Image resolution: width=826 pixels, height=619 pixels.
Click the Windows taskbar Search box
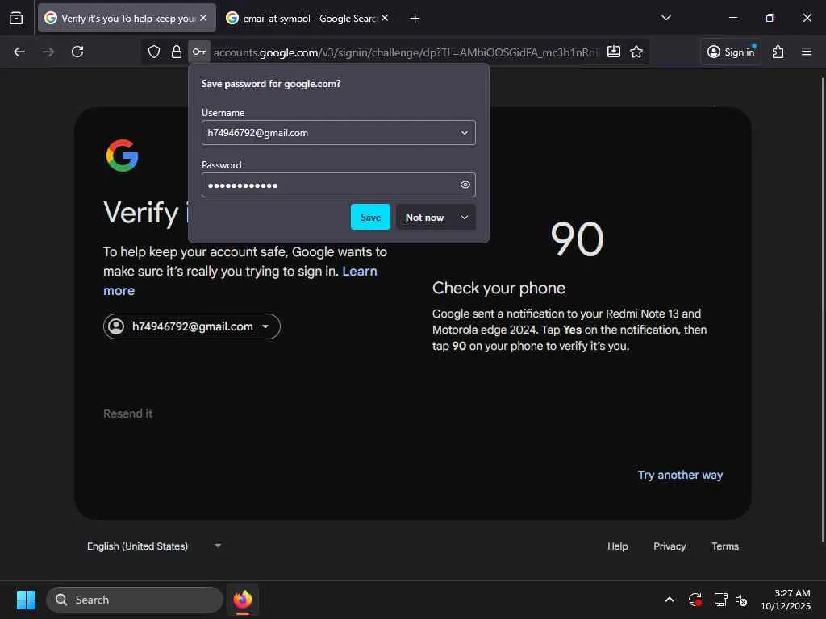pyautogui.click(x=135, y=600)
